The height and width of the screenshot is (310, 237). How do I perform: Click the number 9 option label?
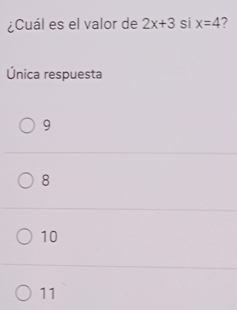pyautogui.click(x=47, y=126)
